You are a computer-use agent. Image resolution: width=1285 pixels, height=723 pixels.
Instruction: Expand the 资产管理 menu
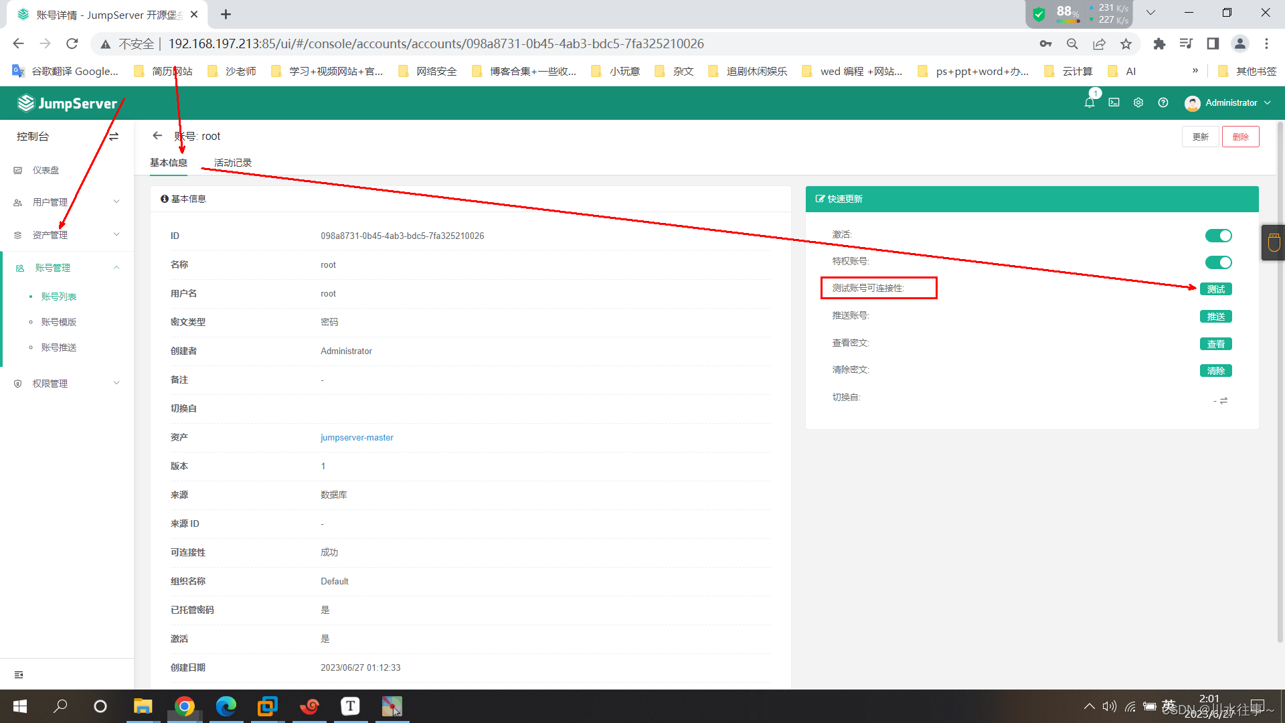click(x=67, y=235)
